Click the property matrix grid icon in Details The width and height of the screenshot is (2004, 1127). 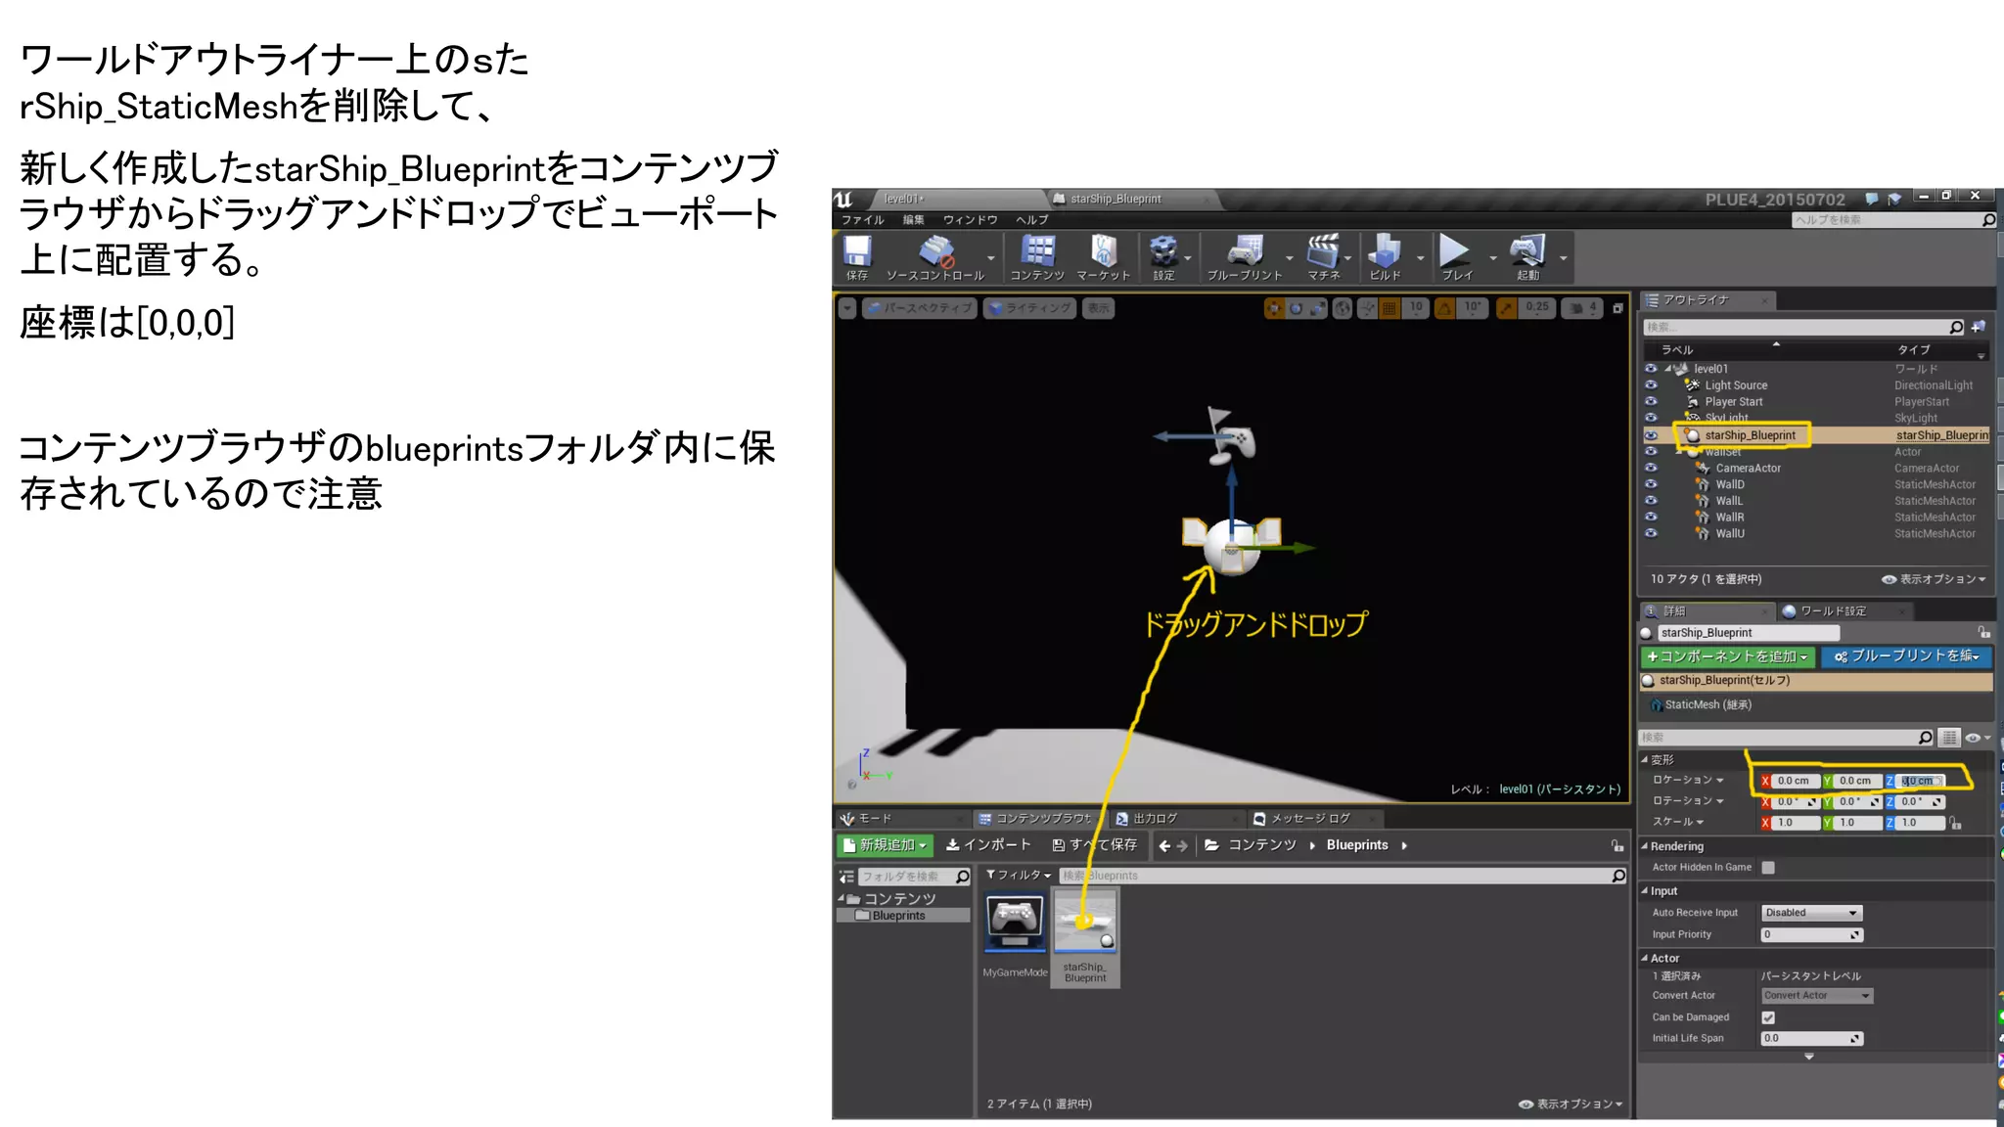[1949, 738]
